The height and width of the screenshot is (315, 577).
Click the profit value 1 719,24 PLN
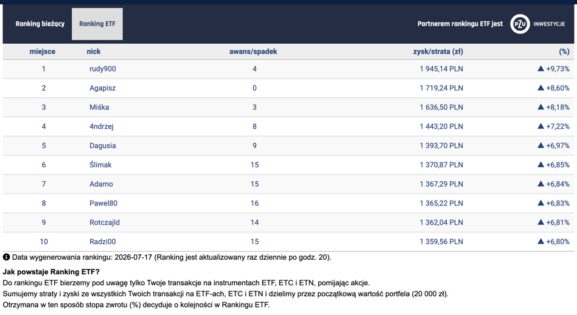(x=441, y=88)
